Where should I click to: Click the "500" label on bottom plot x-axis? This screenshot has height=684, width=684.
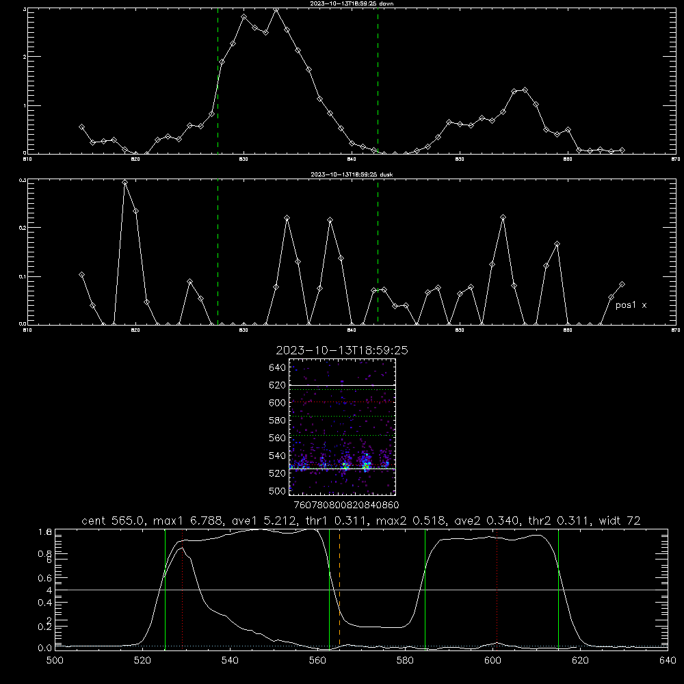(x=55, y=661)
